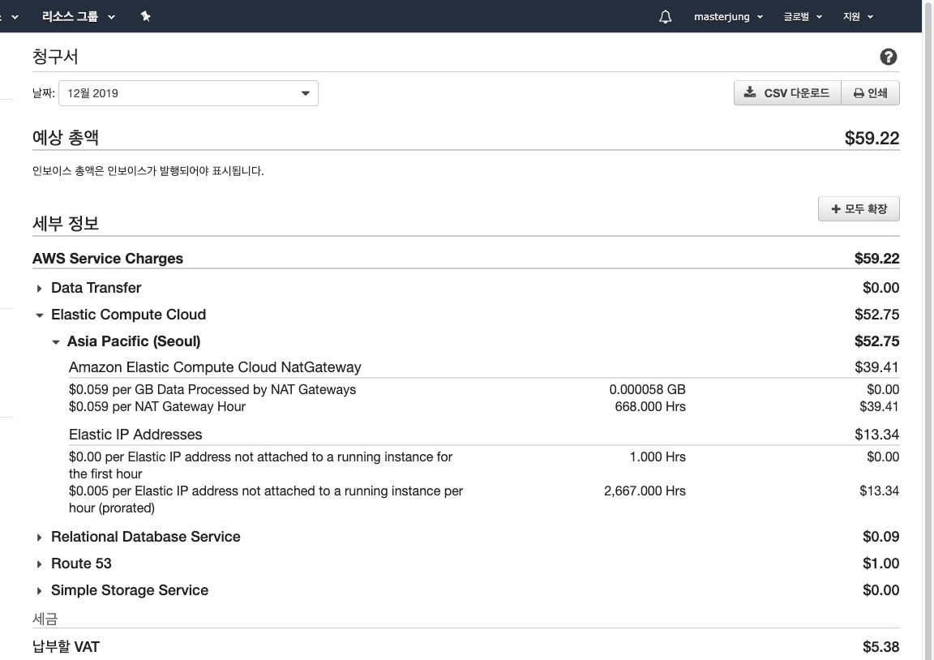Click the 668.000 Hrs usage value
Screen dimensions: 934x660
[x=650, y=407]
